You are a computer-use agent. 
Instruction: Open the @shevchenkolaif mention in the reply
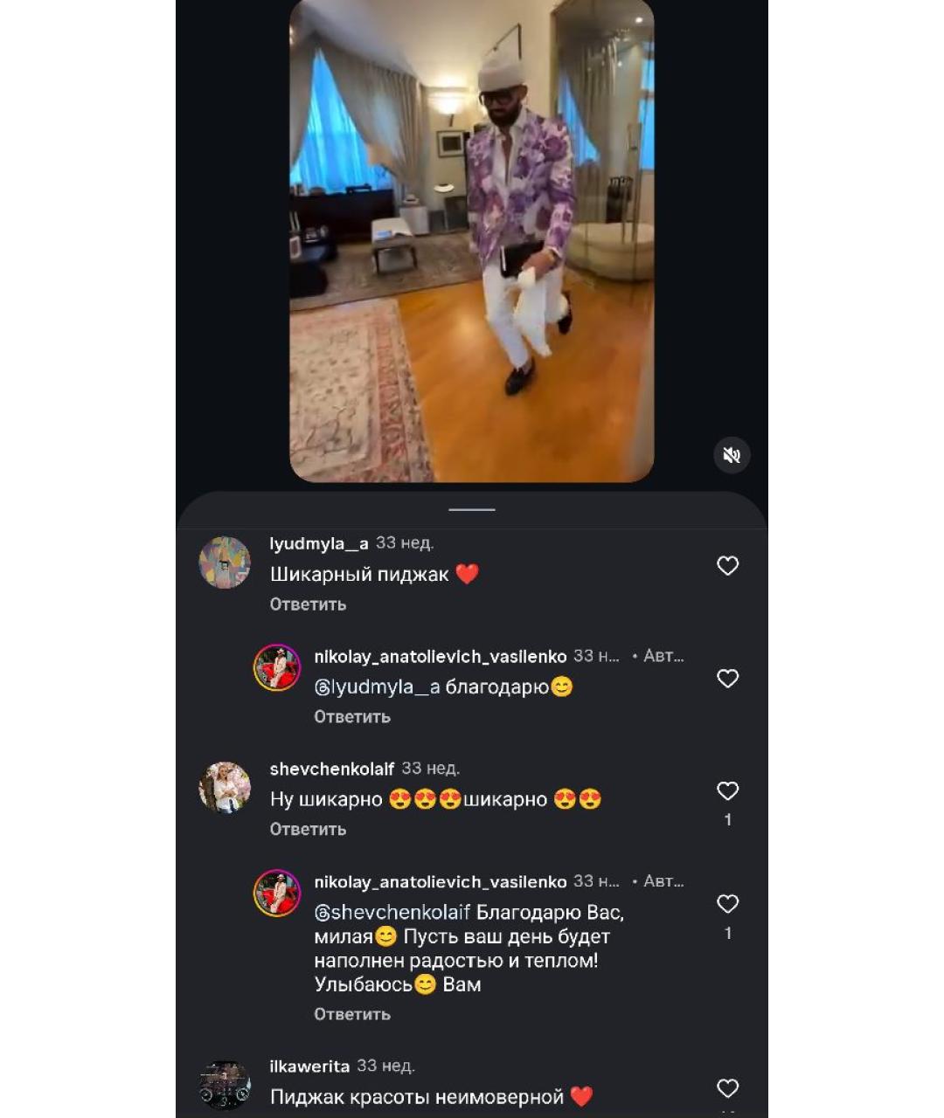pos(392,913)
